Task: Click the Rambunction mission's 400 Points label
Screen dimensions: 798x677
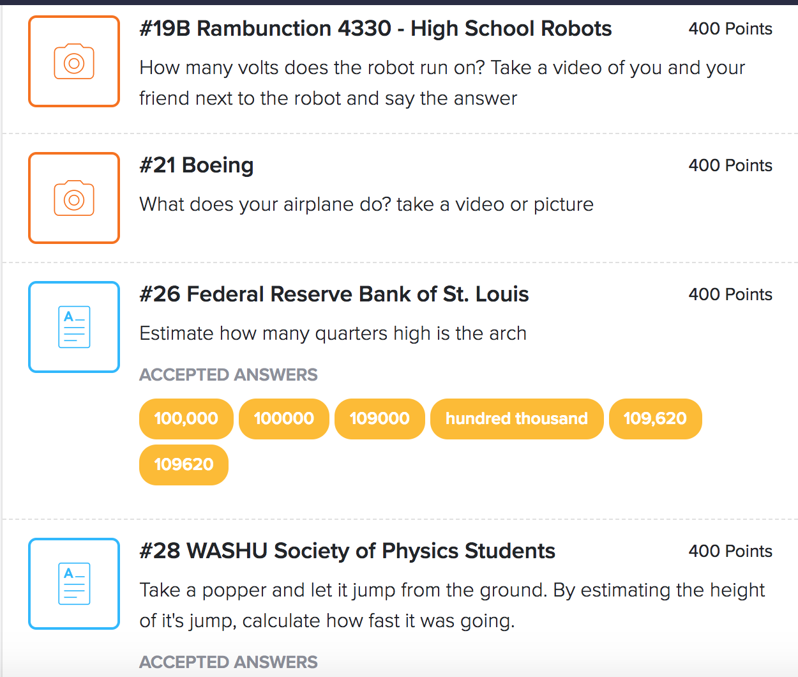Action: pyautogui.click(x=730, y=29)
